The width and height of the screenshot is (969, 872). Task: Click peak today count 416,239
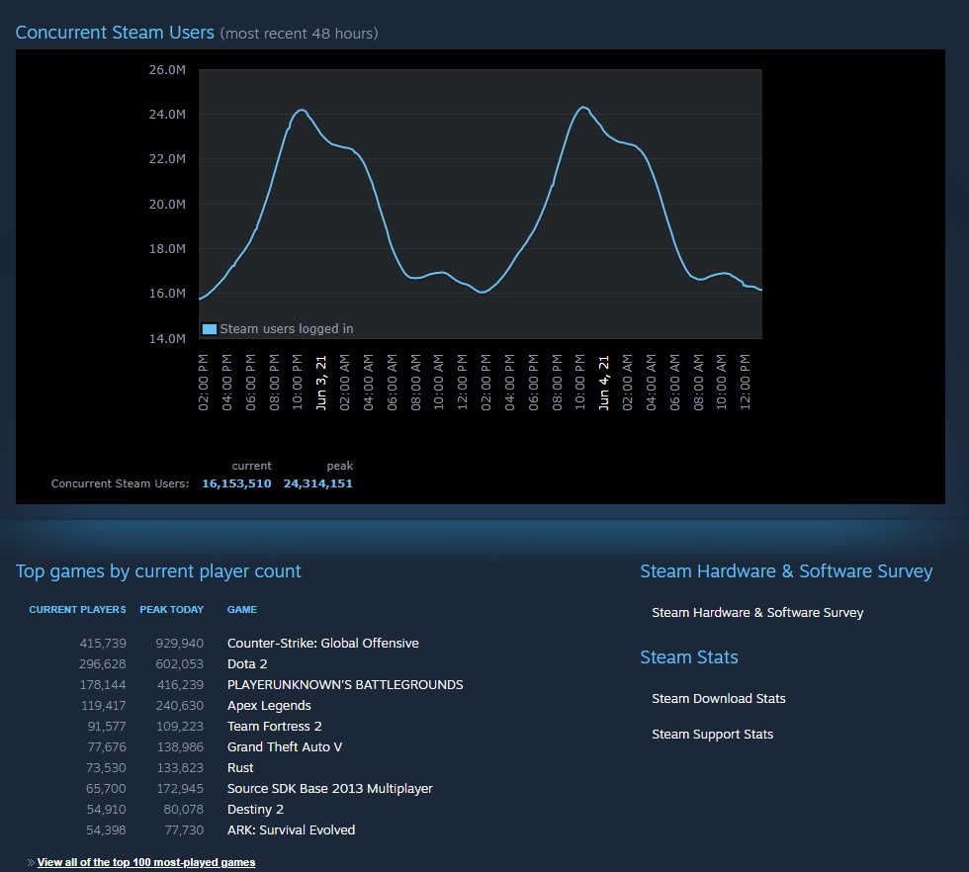point(180,685)
